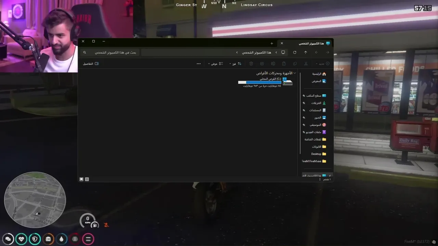Click the red-ringed menu lines HUD icon
Screen dimensions: 438x246
[x=88, y=239]
